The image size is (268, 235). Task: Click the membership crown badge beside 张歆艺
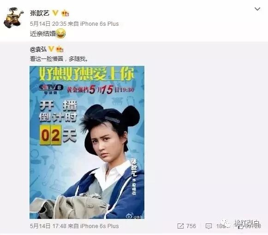coord(65,13)
